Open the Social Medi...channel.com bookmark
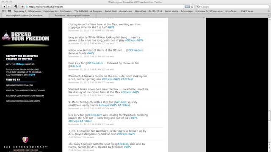 (x=119, y=11)
